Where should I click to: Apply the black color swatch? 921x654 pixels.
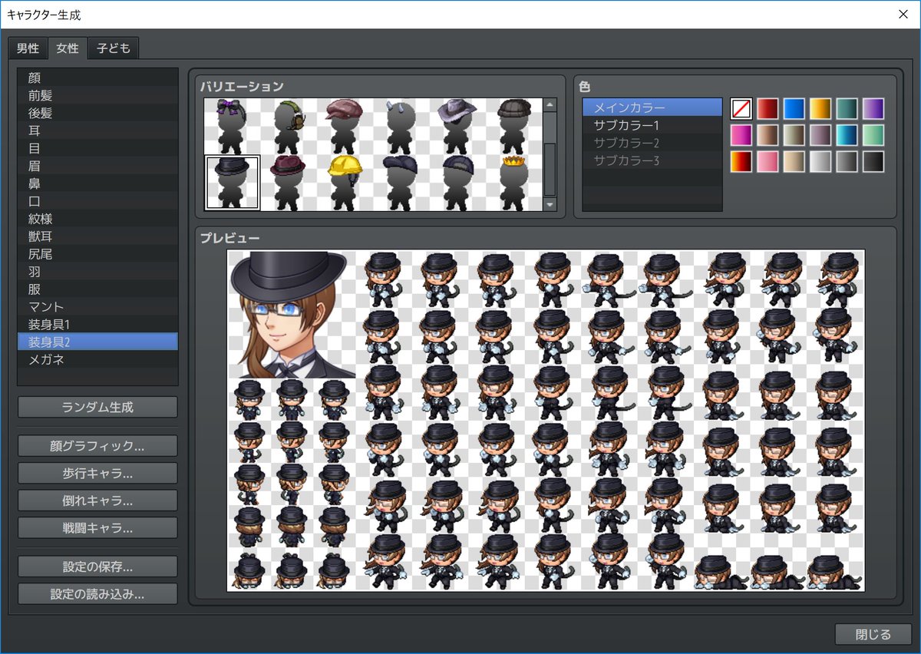873,161
